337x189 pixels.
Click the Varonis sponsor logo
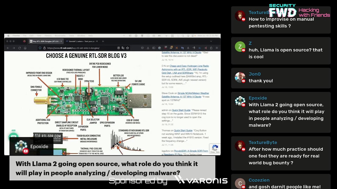point(201,180)
